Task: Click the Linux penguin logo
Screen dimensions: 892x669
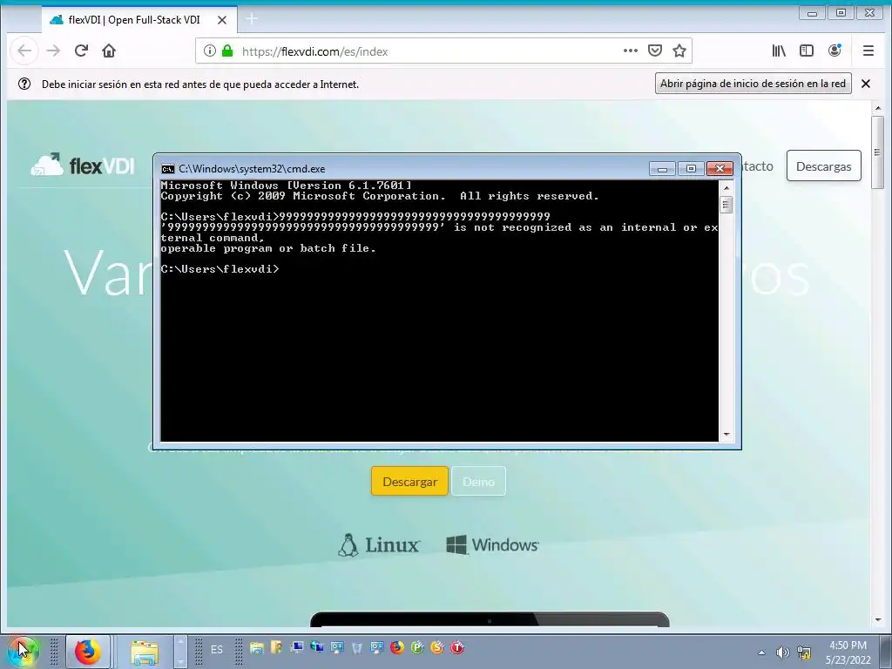Action: click(x=379, y=544)
